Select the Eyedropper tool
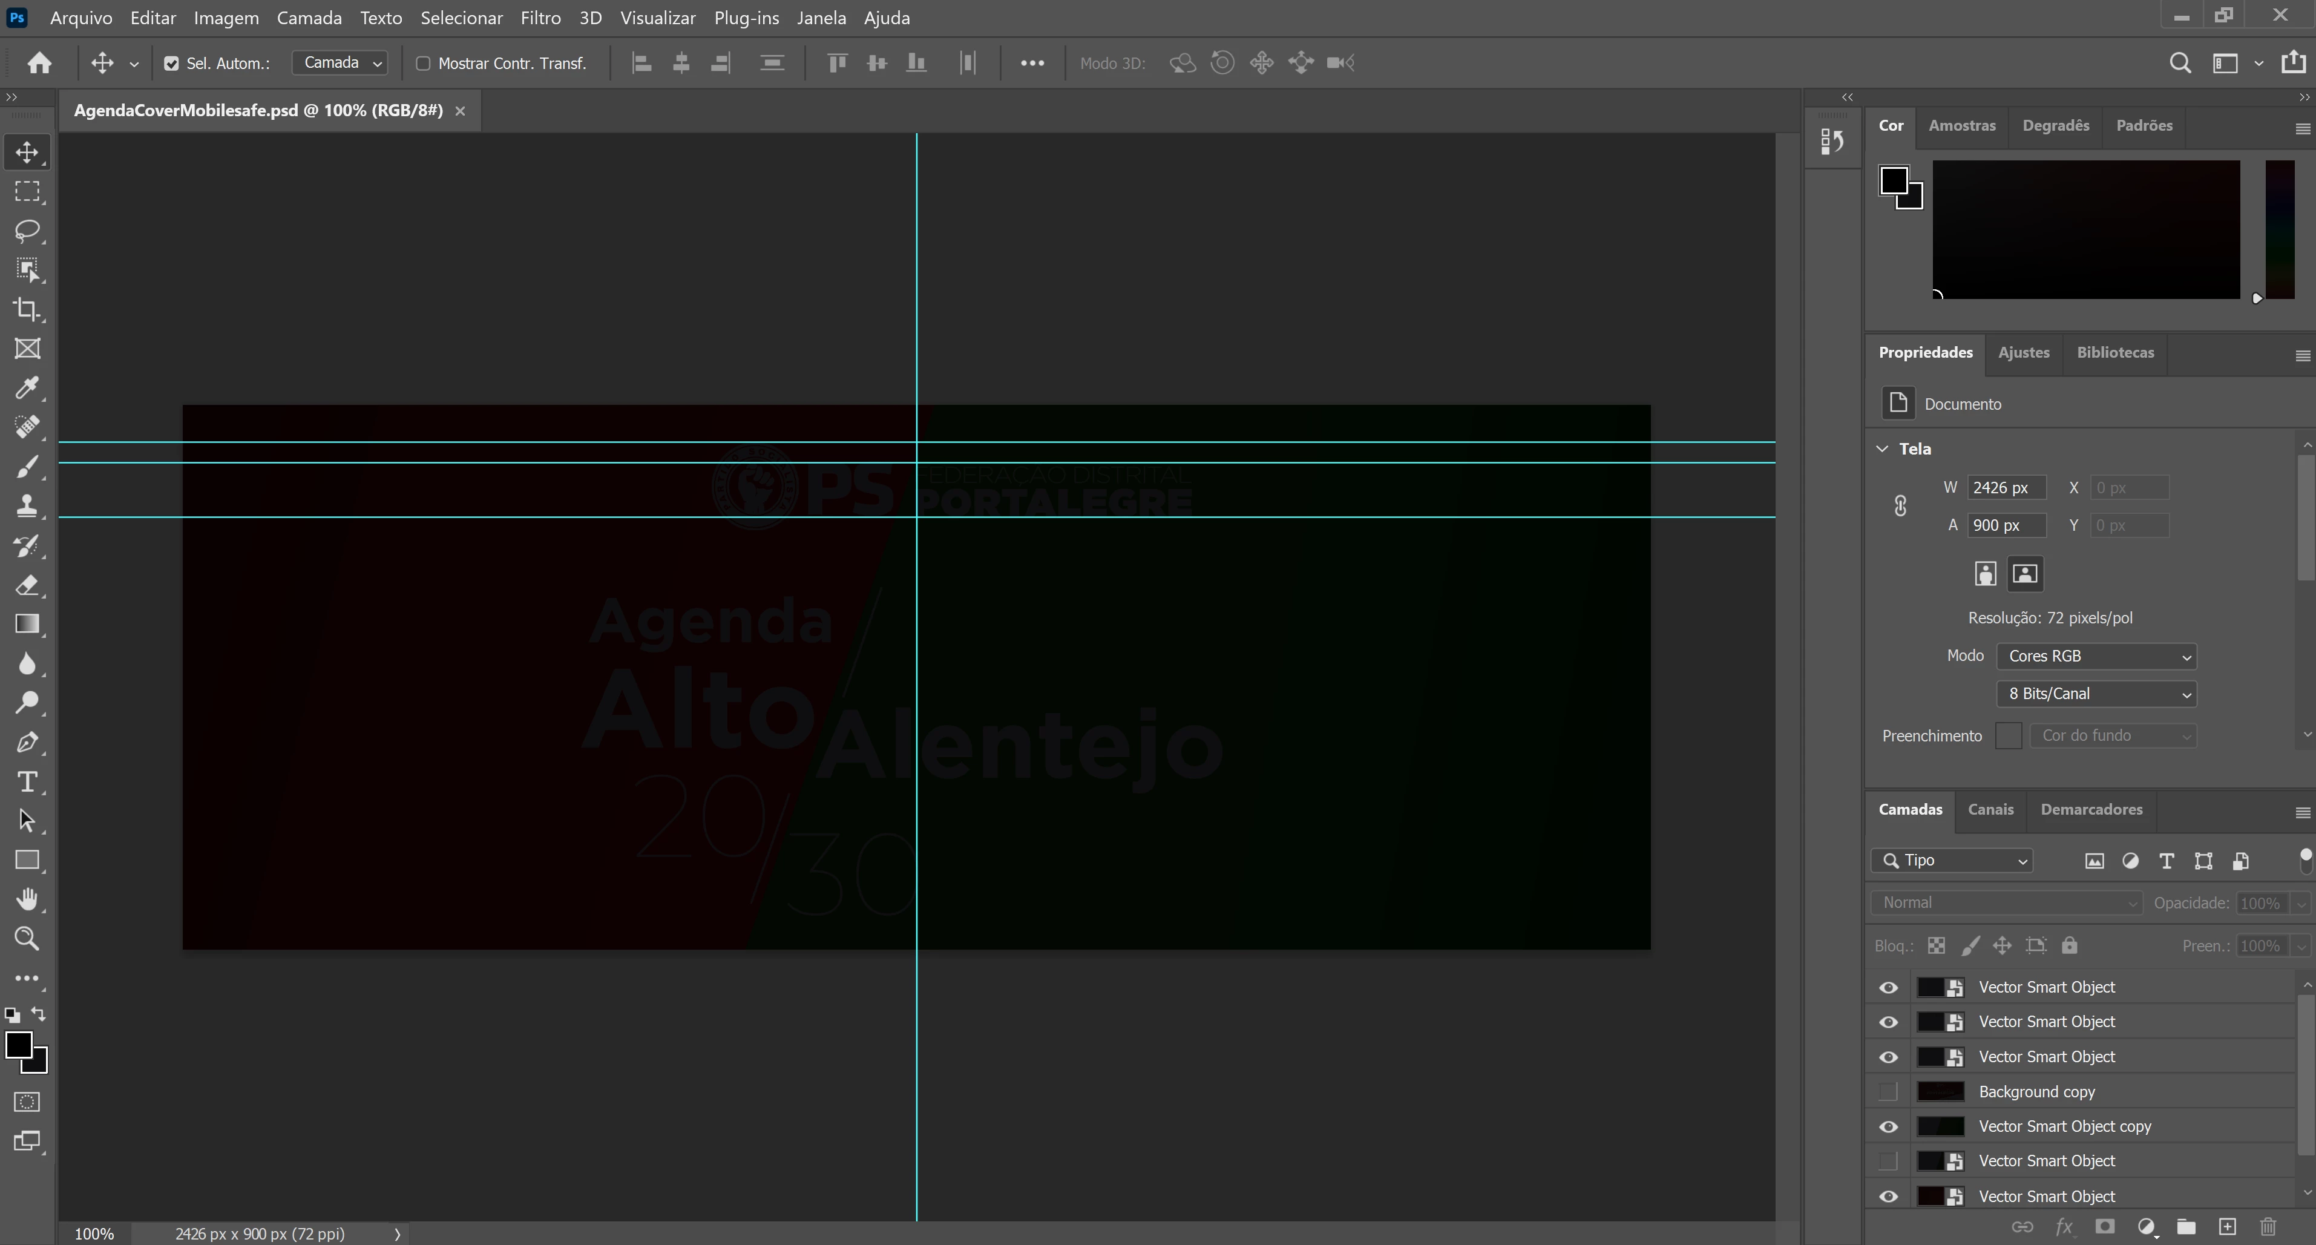The width and height of the screenshot is (2316, 1245). (27, 389)
